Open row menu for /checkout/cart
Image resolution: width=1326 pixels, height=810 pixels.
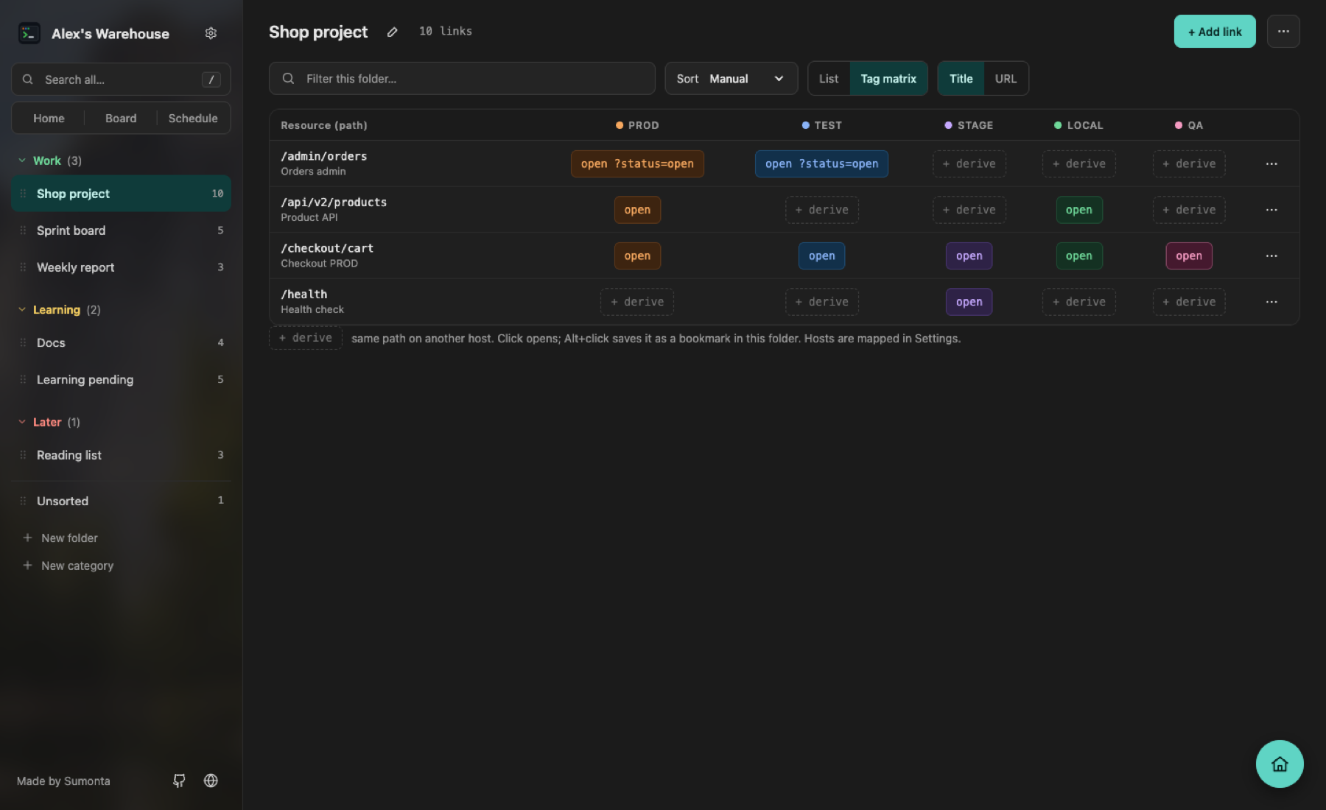1271,256
